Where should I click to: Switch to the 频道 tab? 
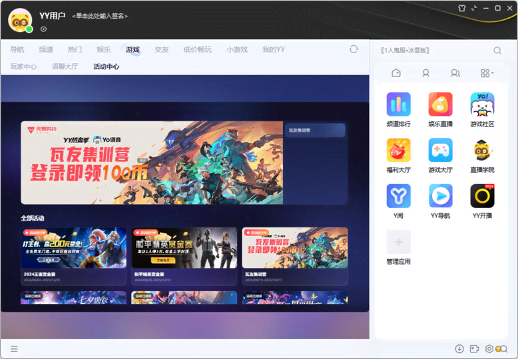click(46, 49)
